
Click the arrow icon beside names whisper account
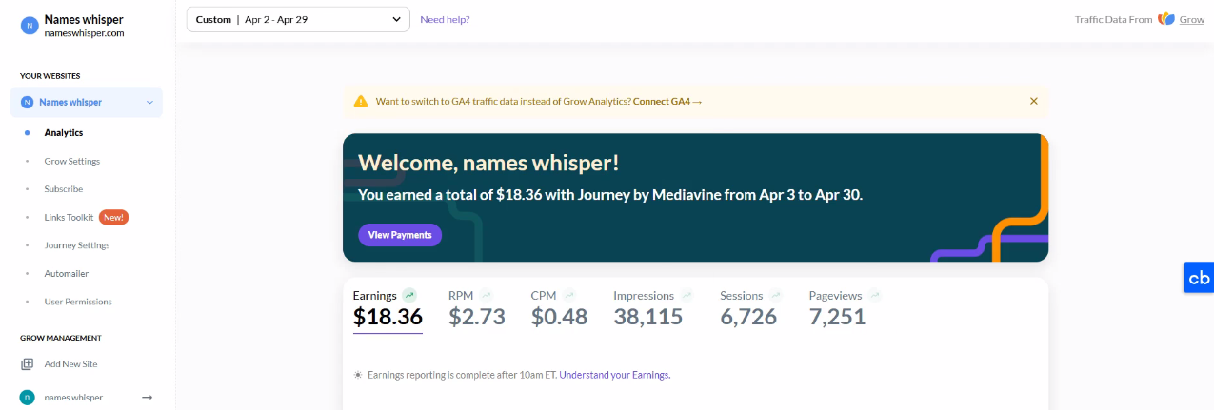coord(147,397)
